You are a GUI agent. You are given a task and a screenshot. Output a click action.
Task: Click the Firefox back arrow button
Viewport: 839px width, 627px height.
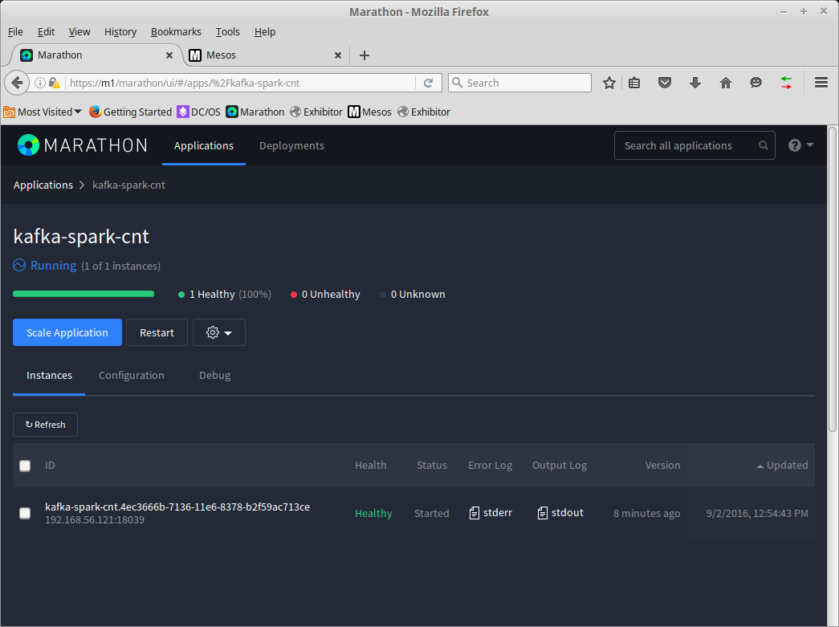17,83
